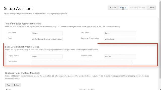This screenshot has width=161, height=90.
Task: Cancel the Setup Assistant
Action: pyautogui.click(x=151, y=8)
